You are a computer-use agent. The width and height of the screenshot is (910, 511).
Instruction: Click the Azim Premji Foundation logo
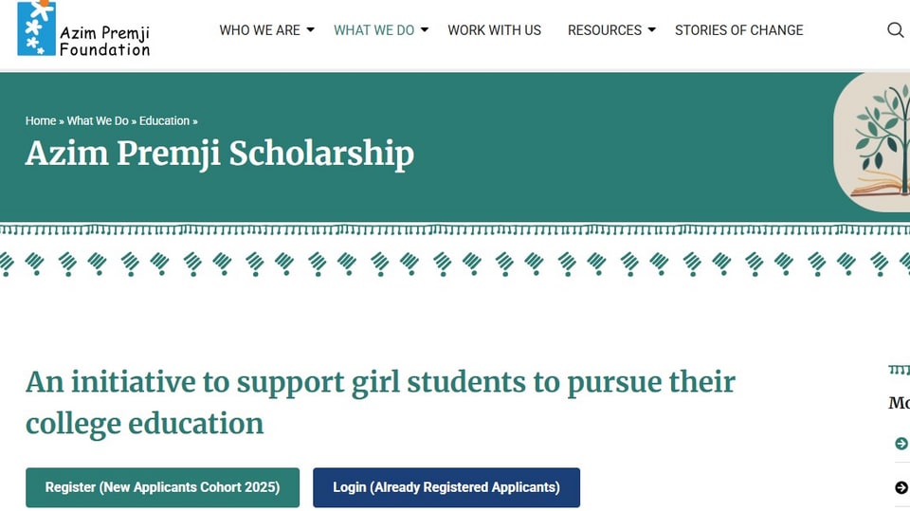click(83, 28)
